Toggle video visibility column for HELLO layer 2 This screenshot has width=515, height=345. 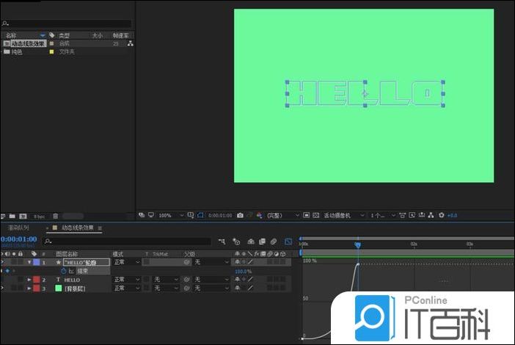3,280
